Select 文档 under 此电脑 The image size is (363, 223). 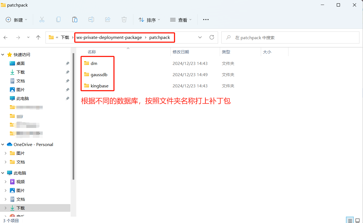[x=21, y=199]
